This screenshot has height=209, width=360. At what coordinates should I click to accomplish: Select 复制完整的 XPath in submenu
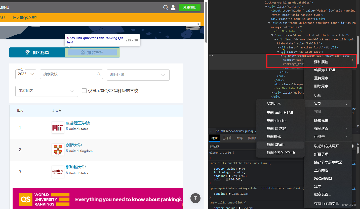click(280, 153)
